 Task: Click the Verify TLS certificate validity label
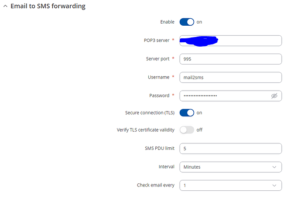pyautogui.click(x=146, y=130)
